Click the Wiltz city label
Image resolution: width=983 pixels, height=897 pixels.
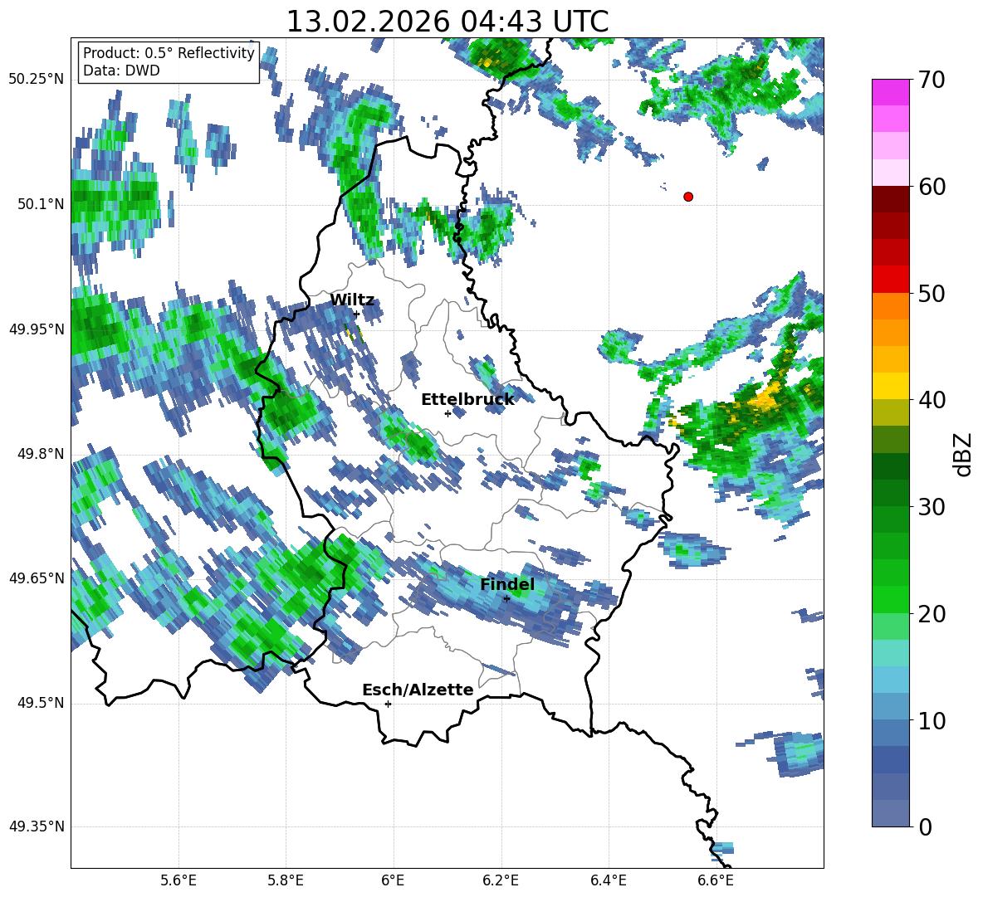pos(352,300)
